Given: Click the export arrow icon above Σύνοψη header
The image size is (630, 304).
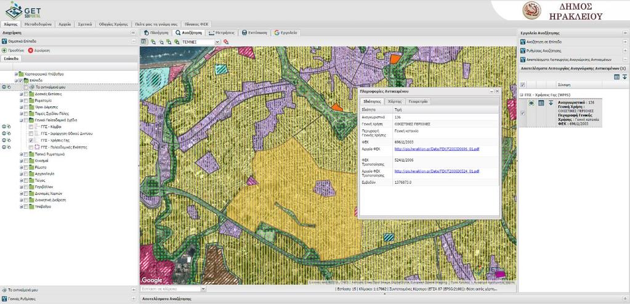Looking at the screenshot, I should point(625,77).
